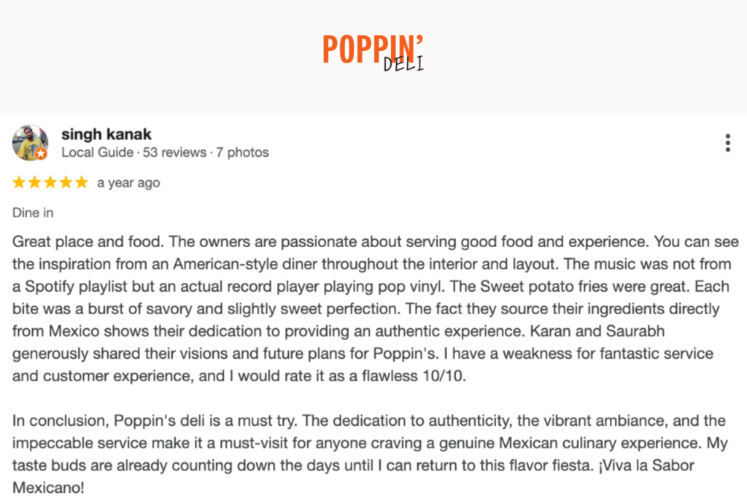Click the orange Poppin' Deli logo
The width and height of the screenshot is (747, 498).
click(x=373, y=52)
